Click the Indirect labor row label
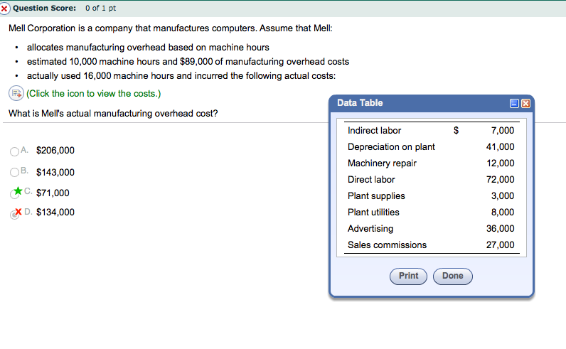Viewport: 566px width, 349px height. pos(374,131)
